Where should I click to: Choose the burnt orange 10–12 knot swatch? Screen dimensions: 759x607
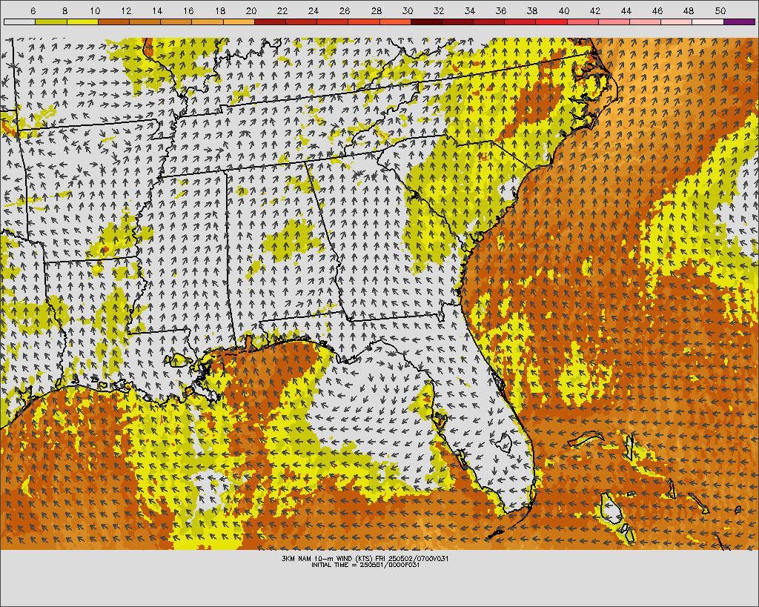point(113,21)
